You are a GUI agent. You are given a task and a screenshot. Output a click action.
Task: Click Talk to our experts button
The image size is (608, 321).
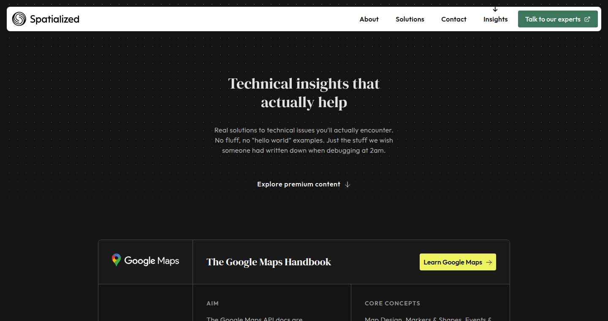point(558,19)
